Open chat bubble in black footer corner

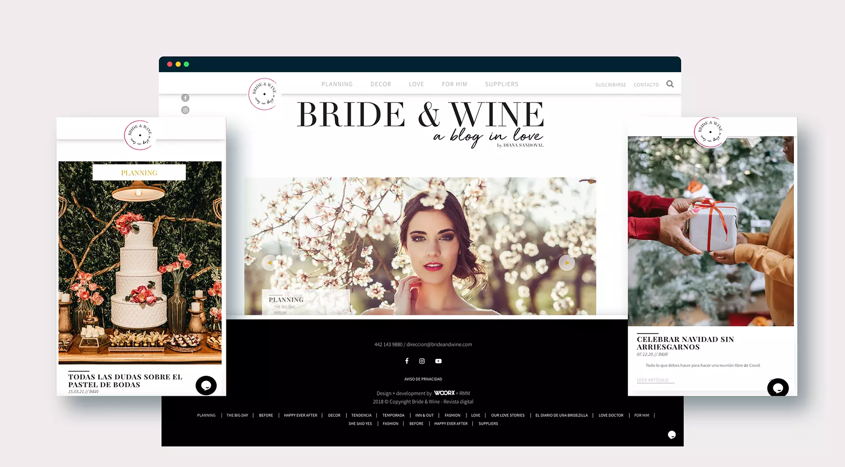[x=672, y=435]
